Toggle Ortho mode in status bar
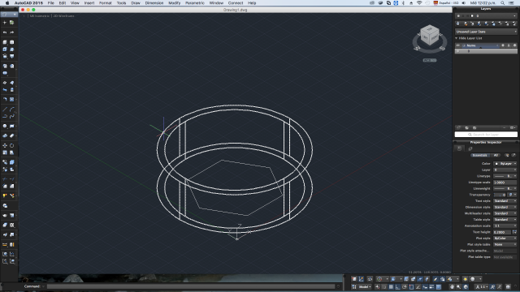Viewport: 520px width, 292px height. pyautogui.click(x=397, y=286)
